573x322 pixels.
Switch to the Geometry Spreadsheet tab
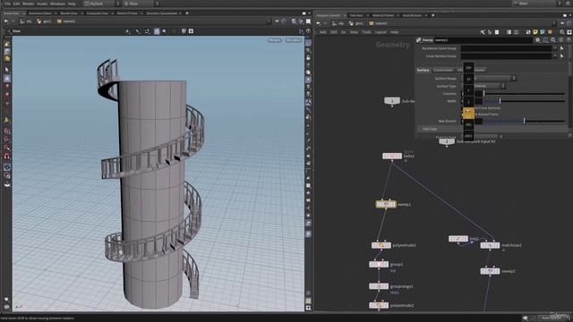pos(161,13)
